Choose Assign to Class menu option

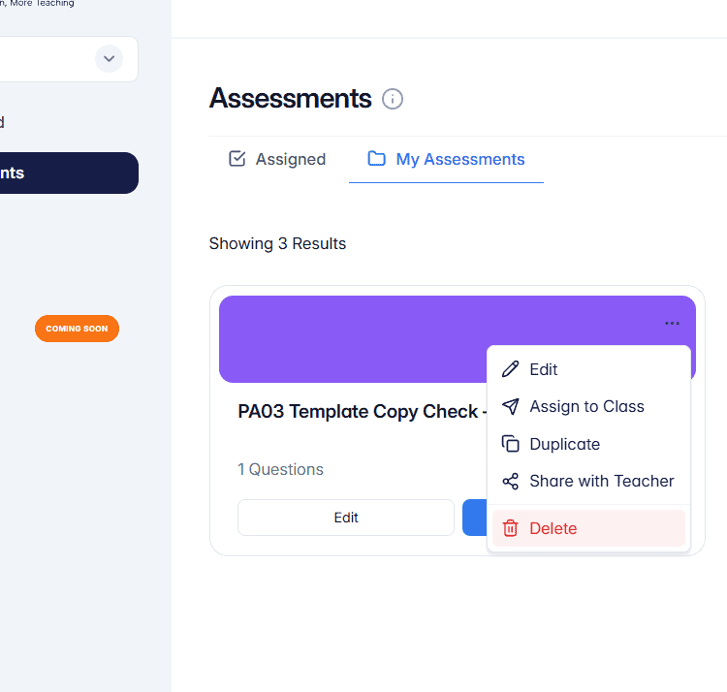pos(588,406)
